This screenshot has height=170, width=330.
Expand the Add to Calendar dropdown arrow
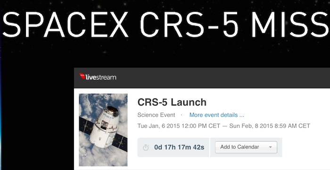271,147
